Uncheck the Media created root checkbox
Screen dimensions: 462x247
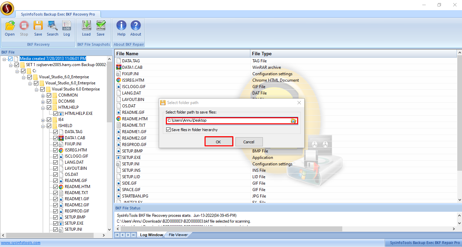(11, 59)
